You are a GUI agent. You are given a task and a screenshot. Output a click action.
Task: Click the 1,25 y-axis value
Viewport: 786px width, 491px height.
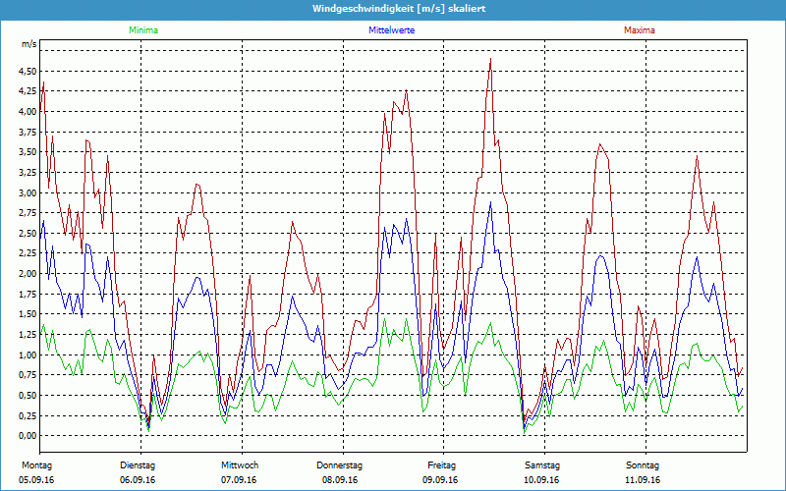(28, 335)
